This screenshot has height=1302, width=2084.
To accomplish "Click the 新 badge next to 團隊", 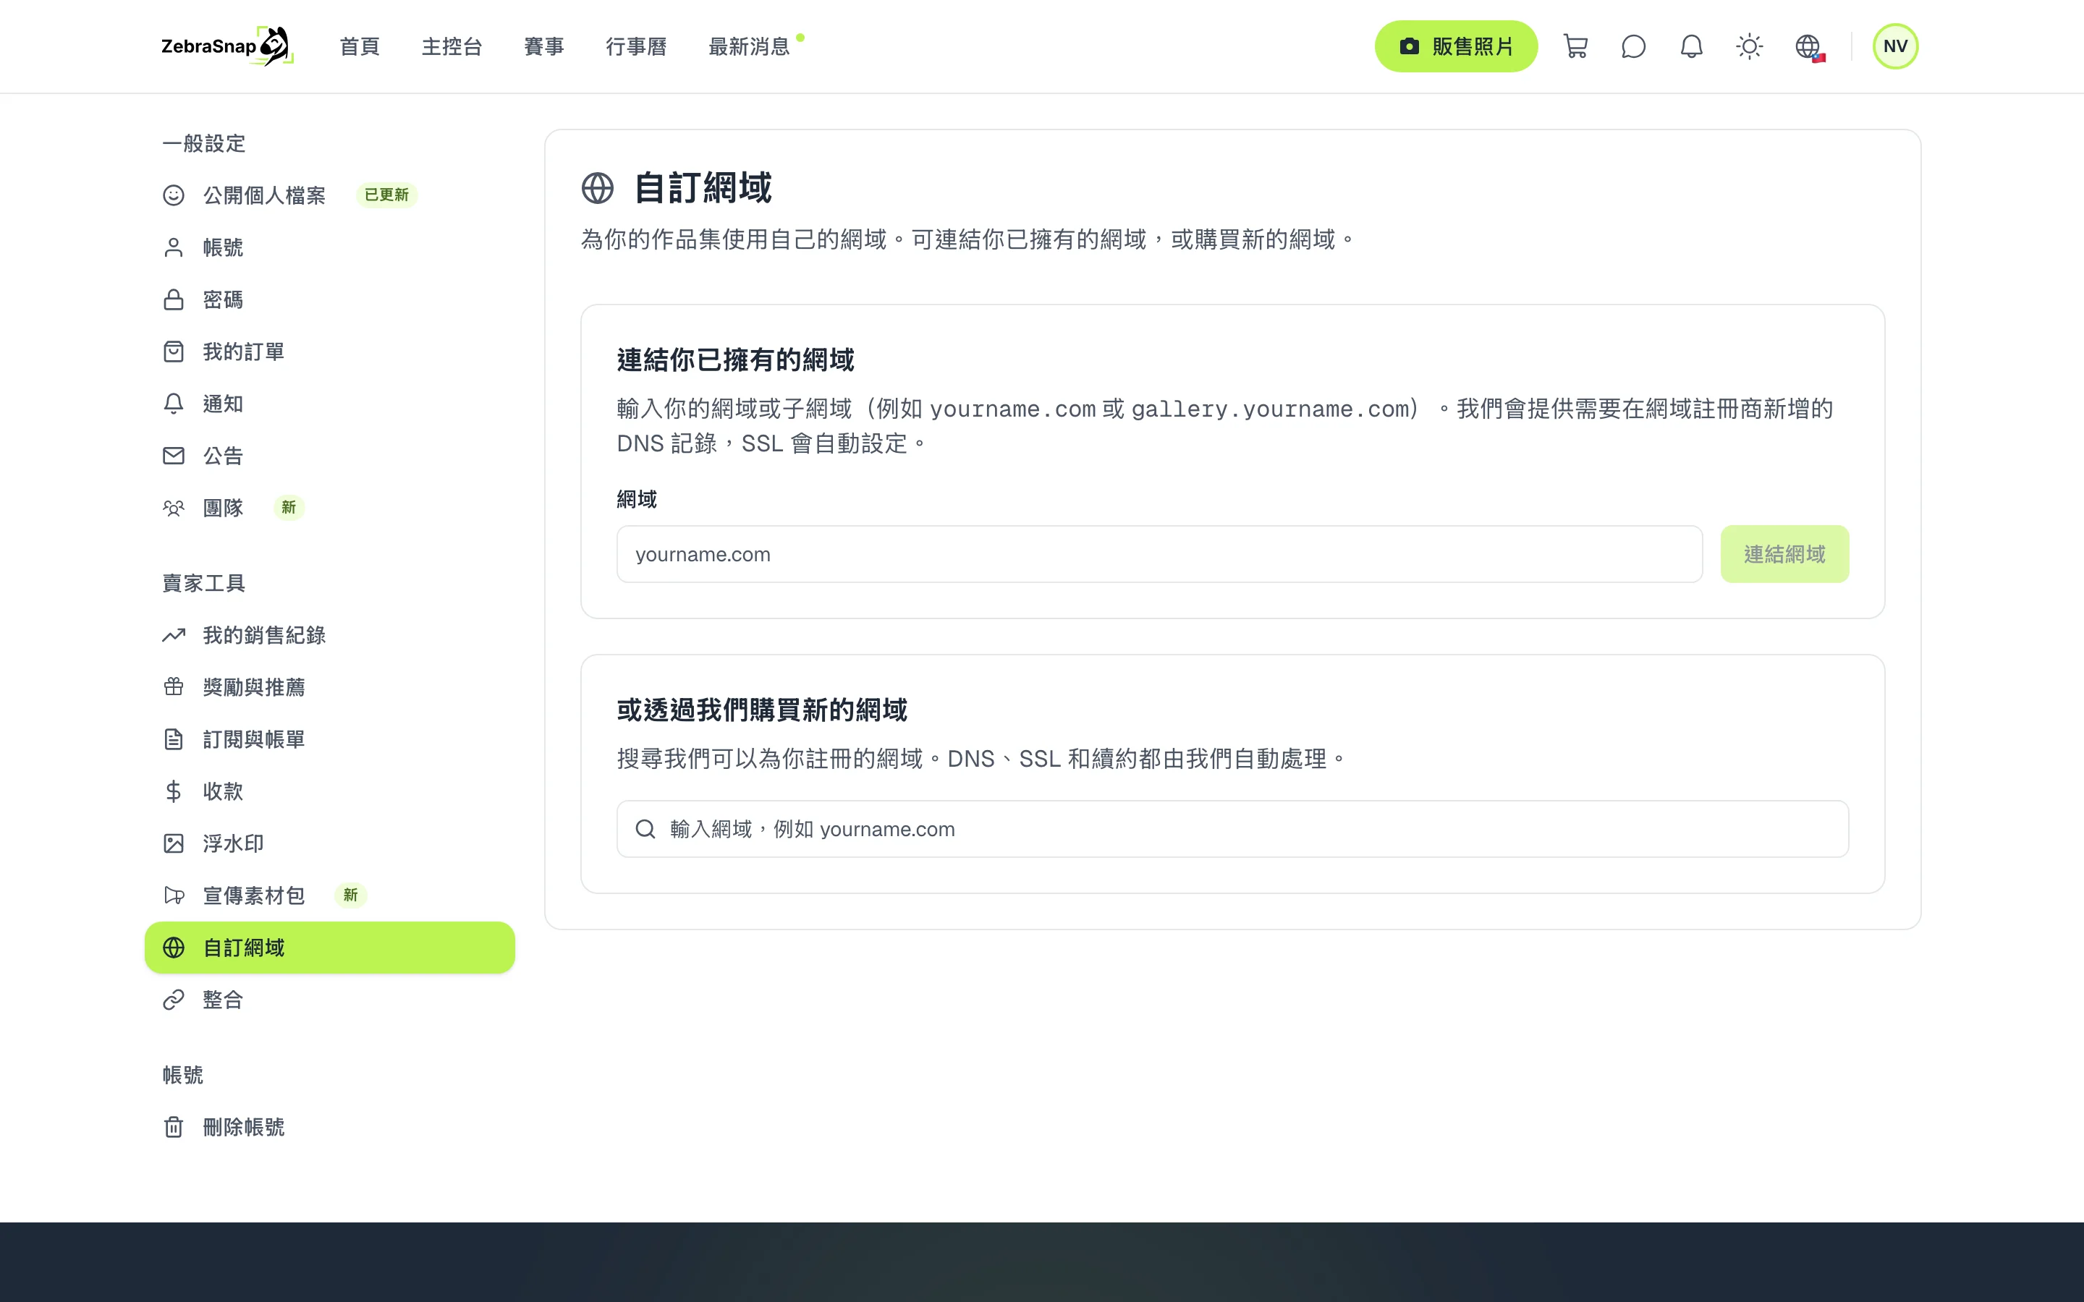I will pos(289,508).
